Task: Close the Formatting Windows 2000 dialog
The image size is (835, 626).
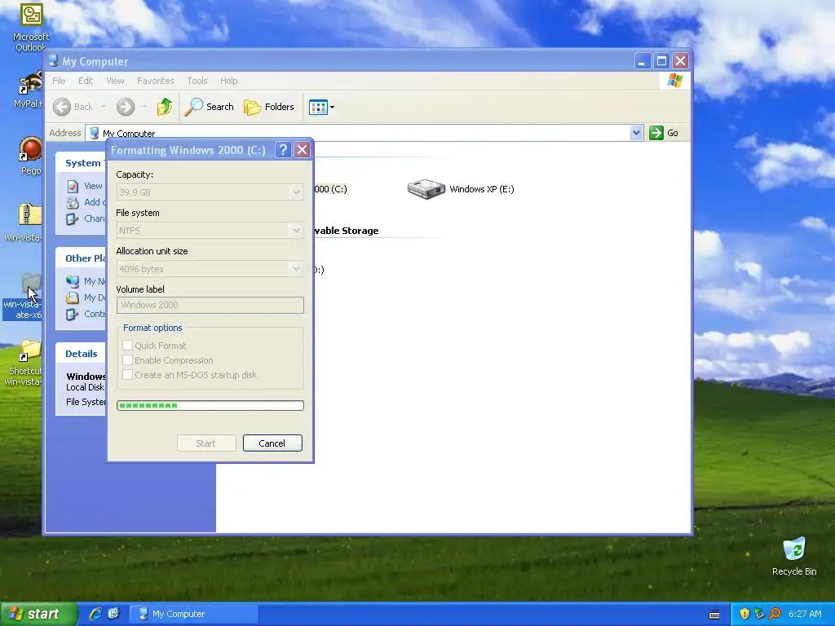Action: (302, 150)
